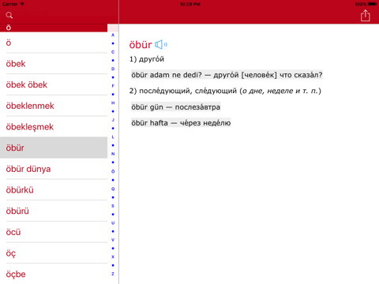The width and height of the screenshot is (379, 284).
Task: Select the word 'öç'
Action: click(x=54, y=253)
